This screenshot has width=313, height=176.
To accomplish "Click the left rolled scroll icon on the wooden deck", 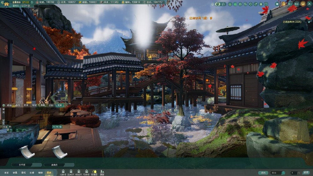I will coord(27,152).
